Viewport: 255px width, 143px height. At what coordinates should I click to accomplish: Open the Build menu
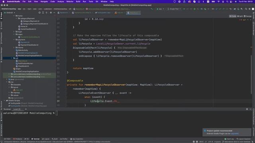[x=78, y=2]
